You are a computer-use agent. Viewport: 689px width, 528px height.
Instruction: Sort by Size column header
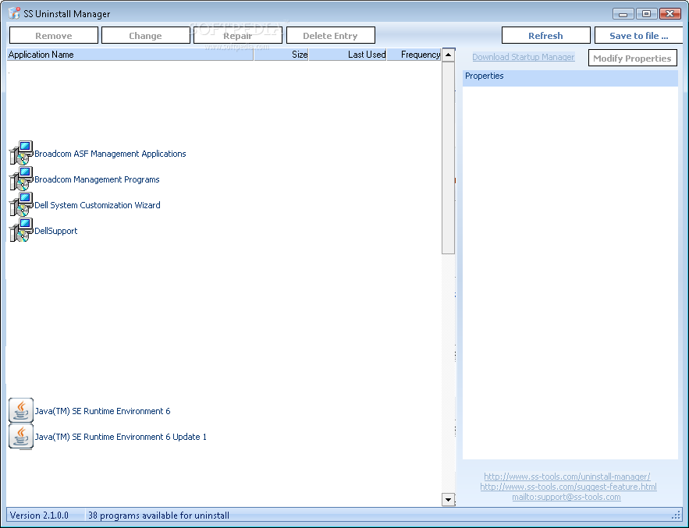tap(281, 55)
